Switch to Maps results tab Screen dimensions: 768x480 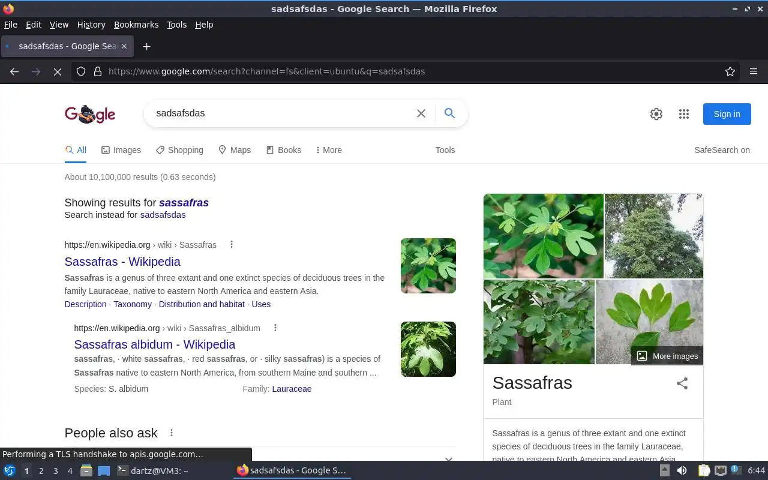[235, 150]
